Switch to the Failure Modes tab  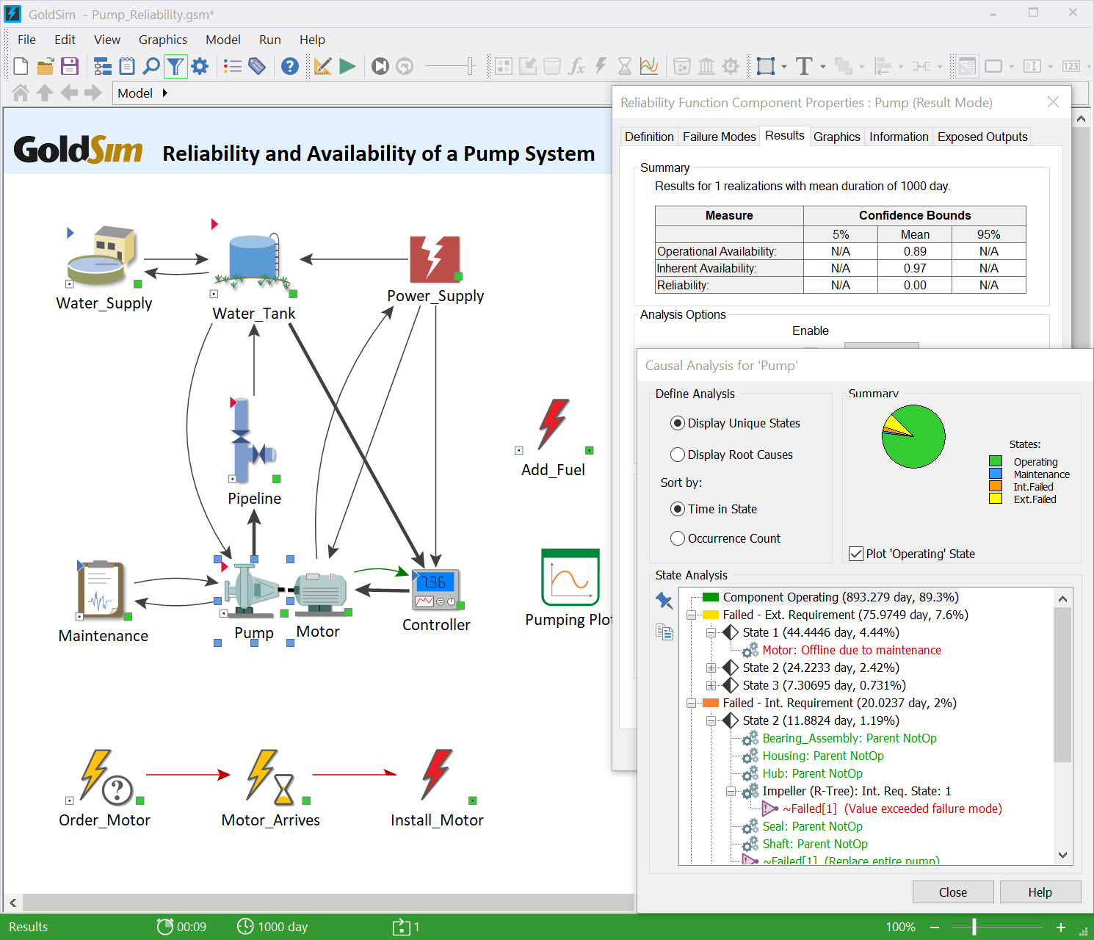719,137
